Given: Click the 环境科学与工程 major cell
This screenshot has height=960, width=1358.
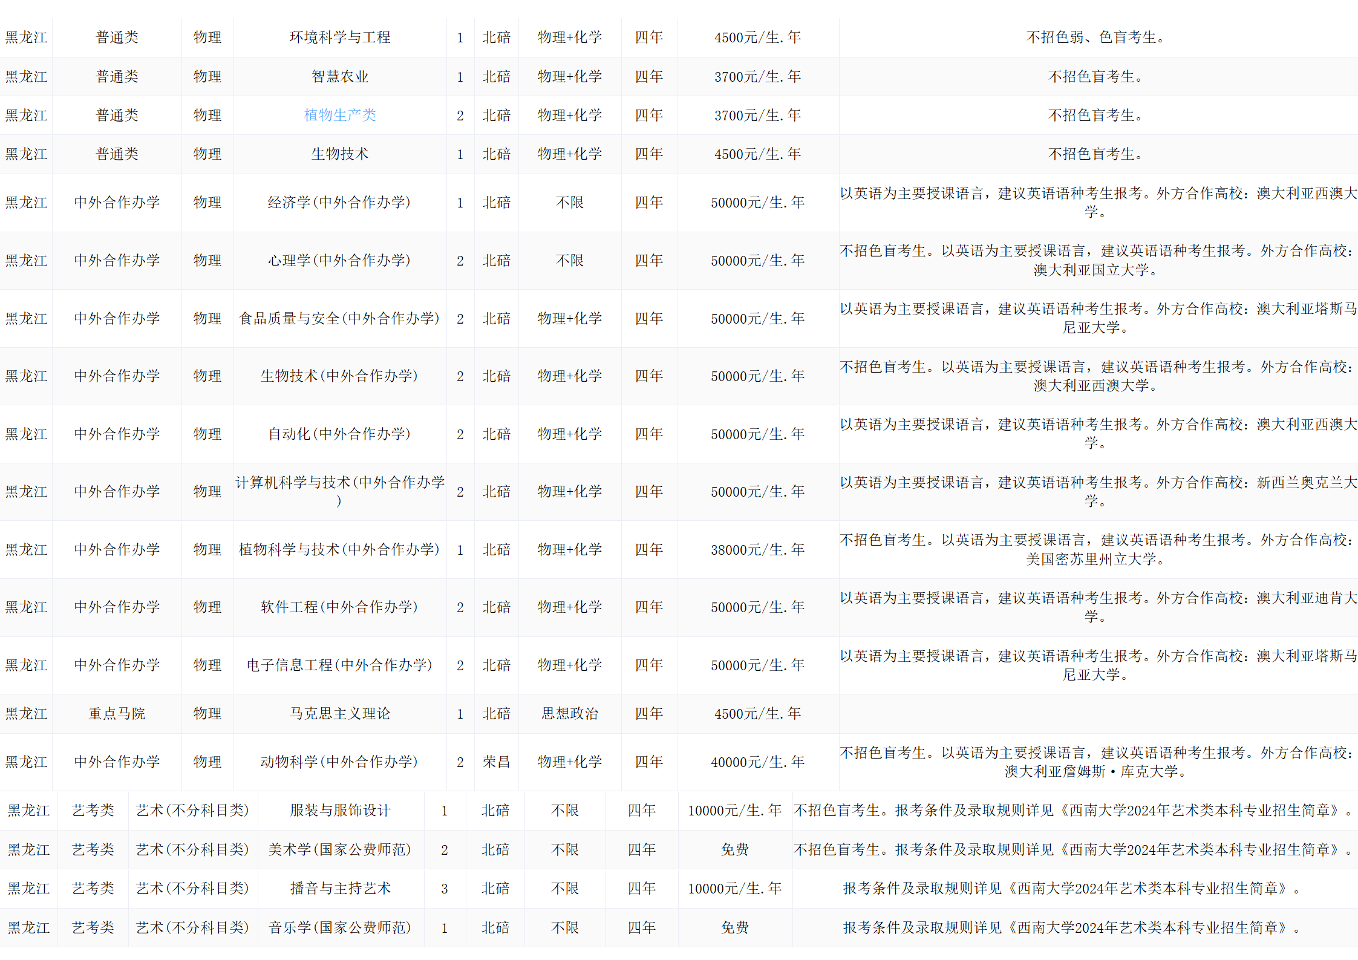Looking at the screenshot, I should (x=340, y=38).
